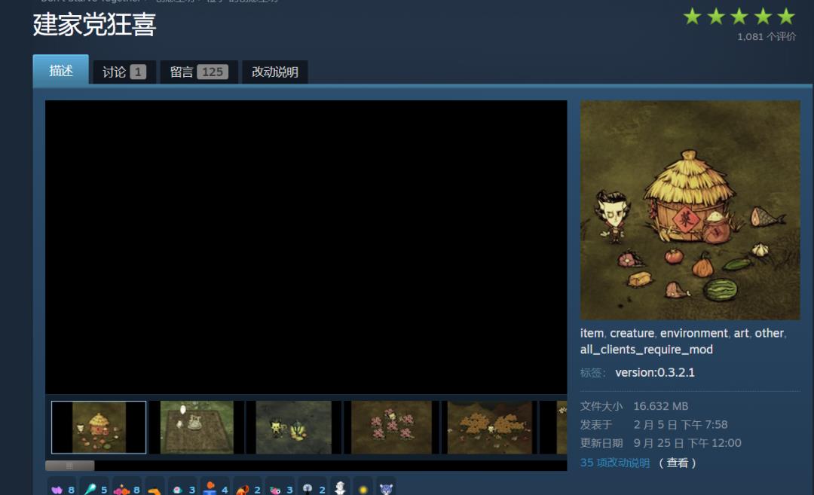
Task: Click the purple butterfly award icon
Action: 57,489
